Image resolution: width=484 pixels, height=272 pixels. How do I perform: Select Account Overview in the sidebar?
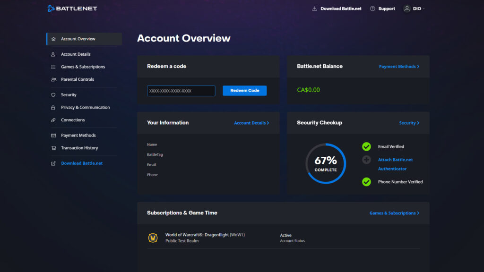coord(78,39)
